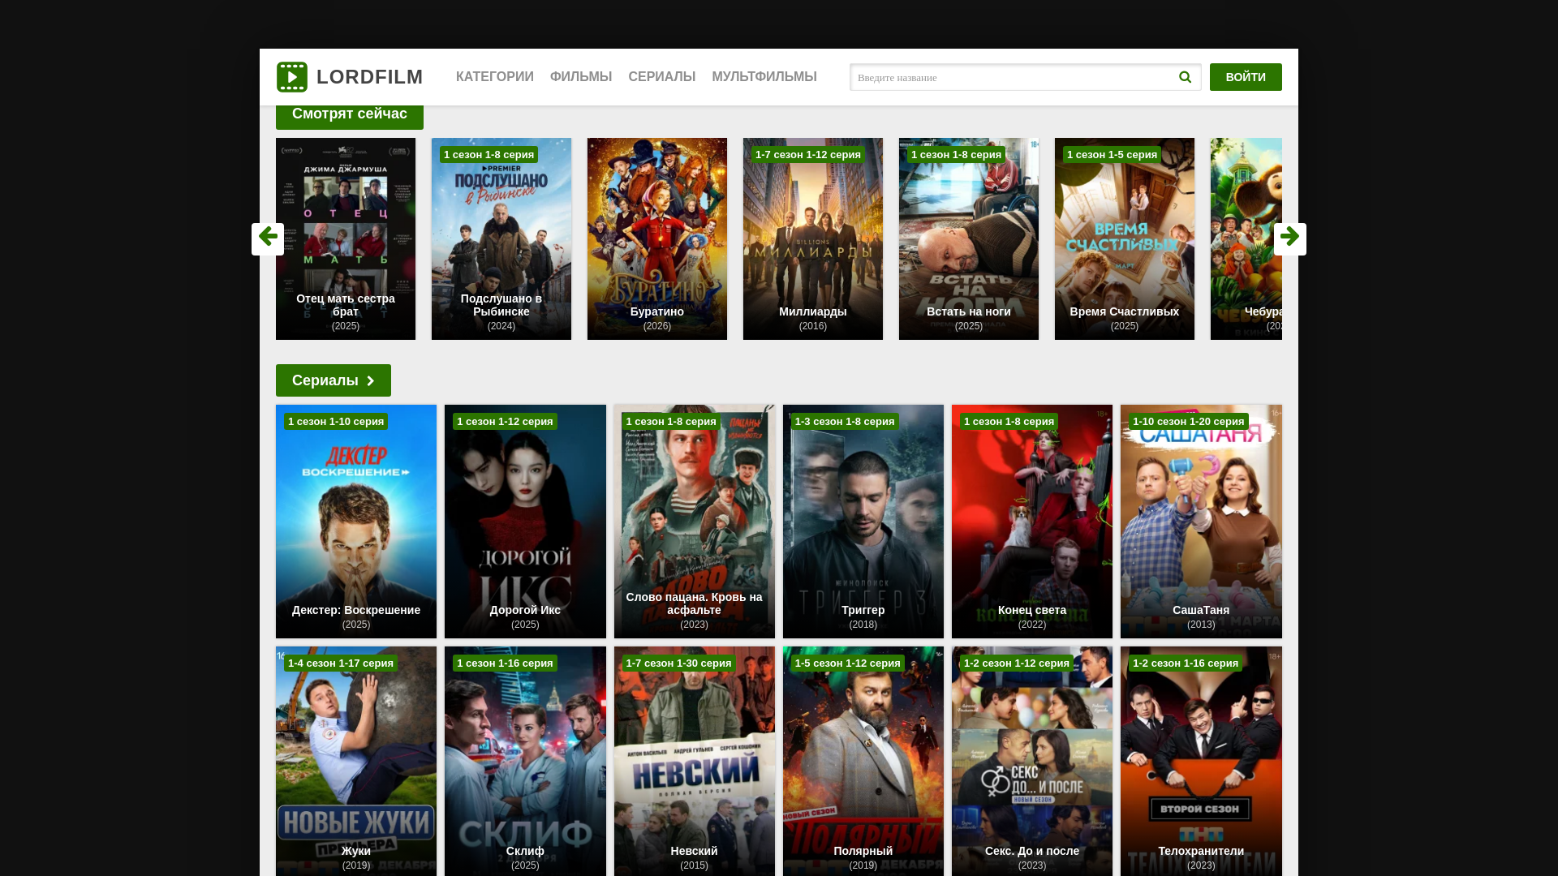Image resolution: width=1558 pixels, height=876 pixels.
Task: Open the Категории menu
Action: pyautogui.click(x=495, y=77)
